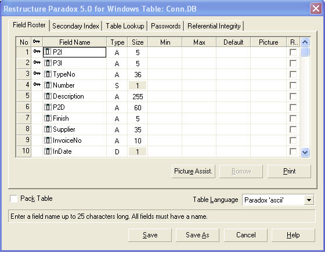
Task: Click the Picture Assist button
Action: click(x=193, y=171)
